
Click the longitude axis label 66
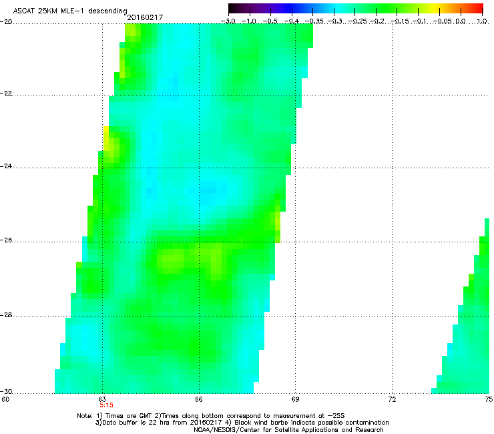coord(198,399)
